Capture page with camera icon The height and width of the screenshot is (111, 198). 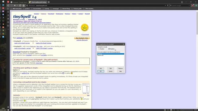coord(165,110)
